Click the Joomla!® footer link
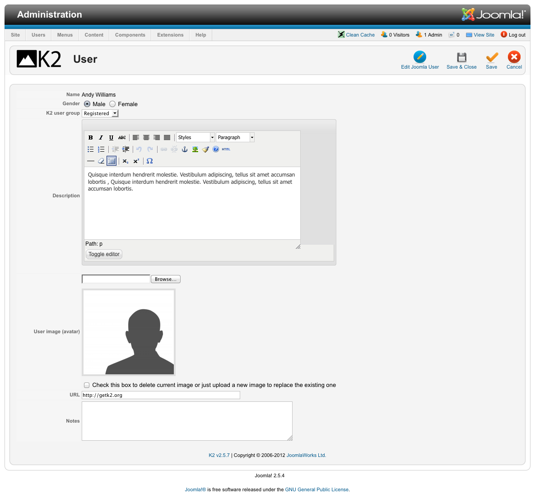The width and height of the screenshot is (535, 503). [x=195, y=489]
